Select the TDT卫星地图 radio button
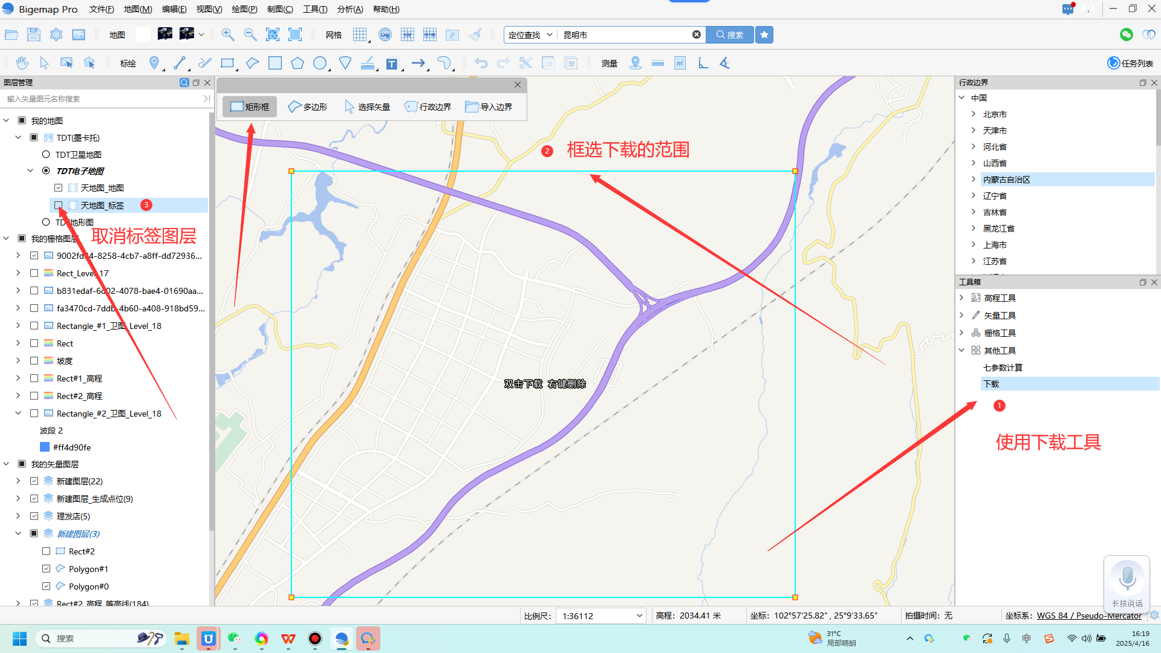 [x=46, y=155]
